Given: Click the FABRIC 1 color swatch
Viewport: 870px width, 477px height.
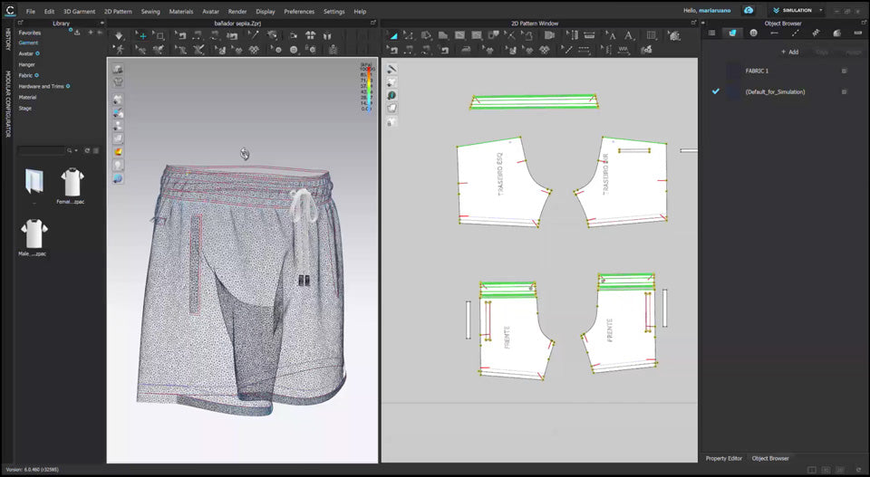Looking at the screenshot, I should (734, 71).
